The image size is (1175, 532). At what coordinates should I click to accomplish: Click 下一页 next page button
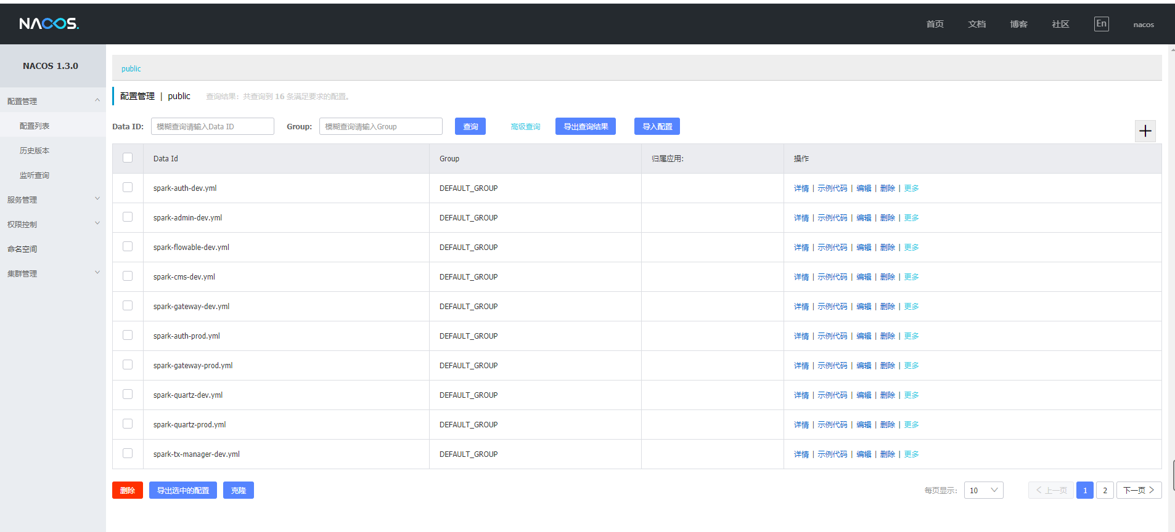tap(1139, 490)
